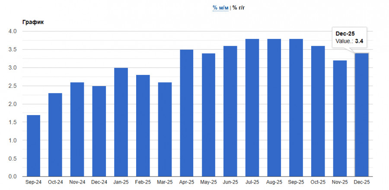Screen dimensions: 389x190
Task: Select the Aug-25 bar
Action: coord(274,107)
